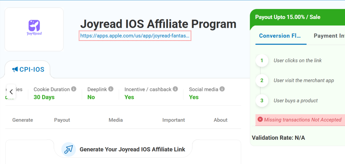The width and height of the screenshot is (345, 164).
Task: Click the left chevron scroll arrow
Action: pyautogui.click(x=11, y=92)
